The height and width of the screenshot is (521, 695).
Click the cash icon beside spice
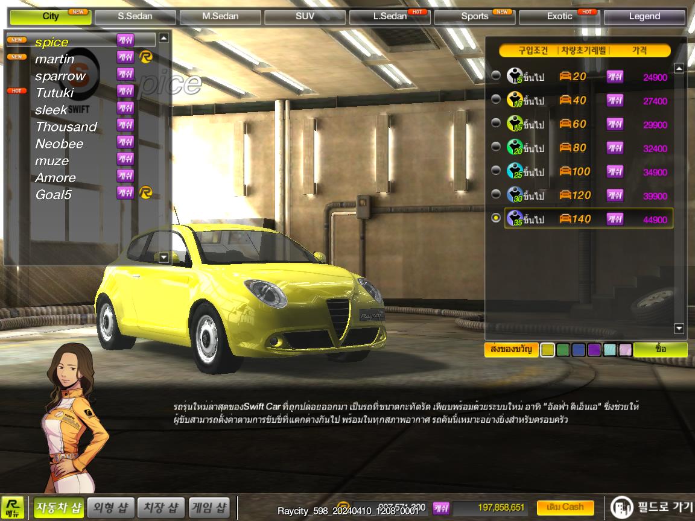click(x=125, y=40)
